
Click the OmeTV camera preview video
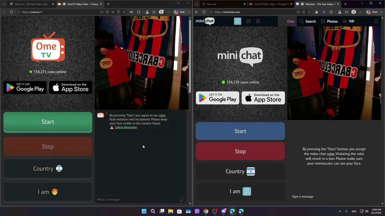(x=142, y=63)
